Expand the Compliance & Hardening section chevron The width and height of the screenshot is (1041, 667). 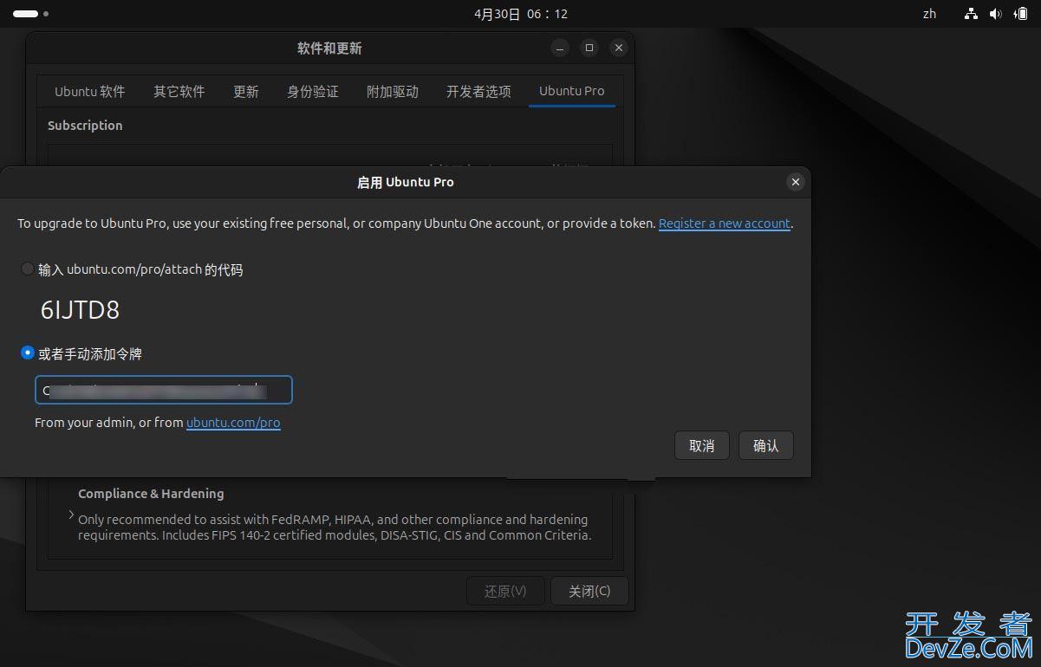tap(71, 515)
